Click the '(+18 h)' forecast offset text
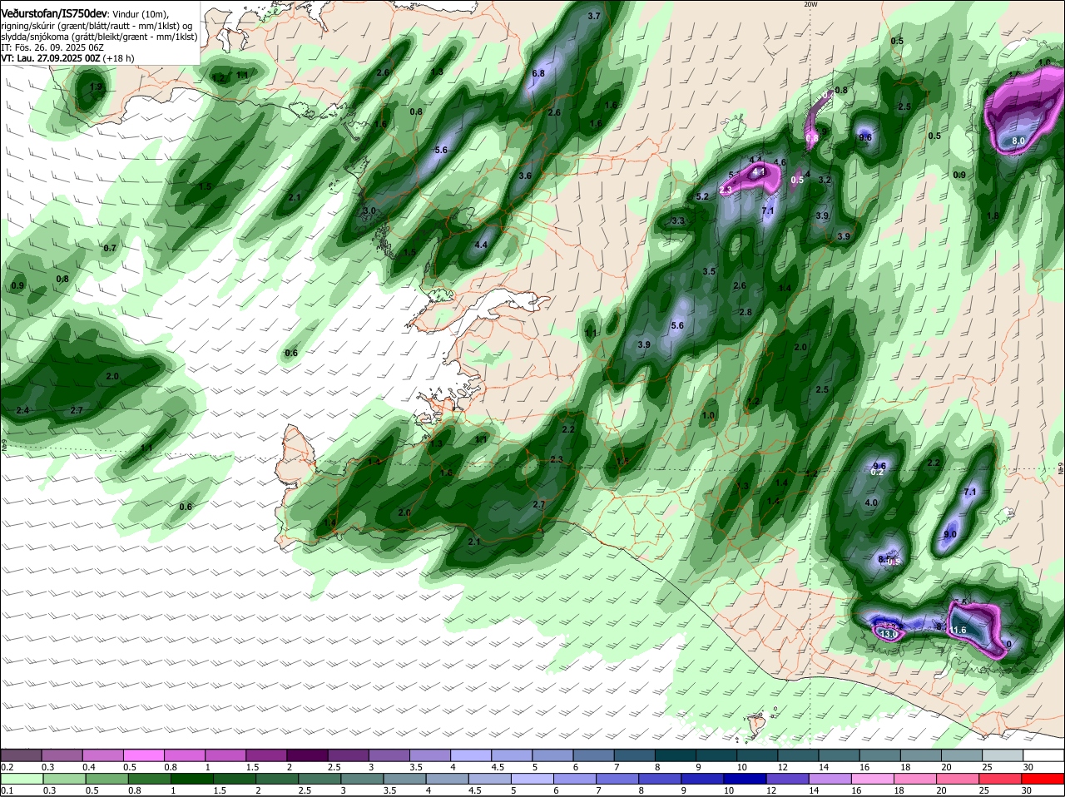The image size is (1065, 797). (119, 58)
